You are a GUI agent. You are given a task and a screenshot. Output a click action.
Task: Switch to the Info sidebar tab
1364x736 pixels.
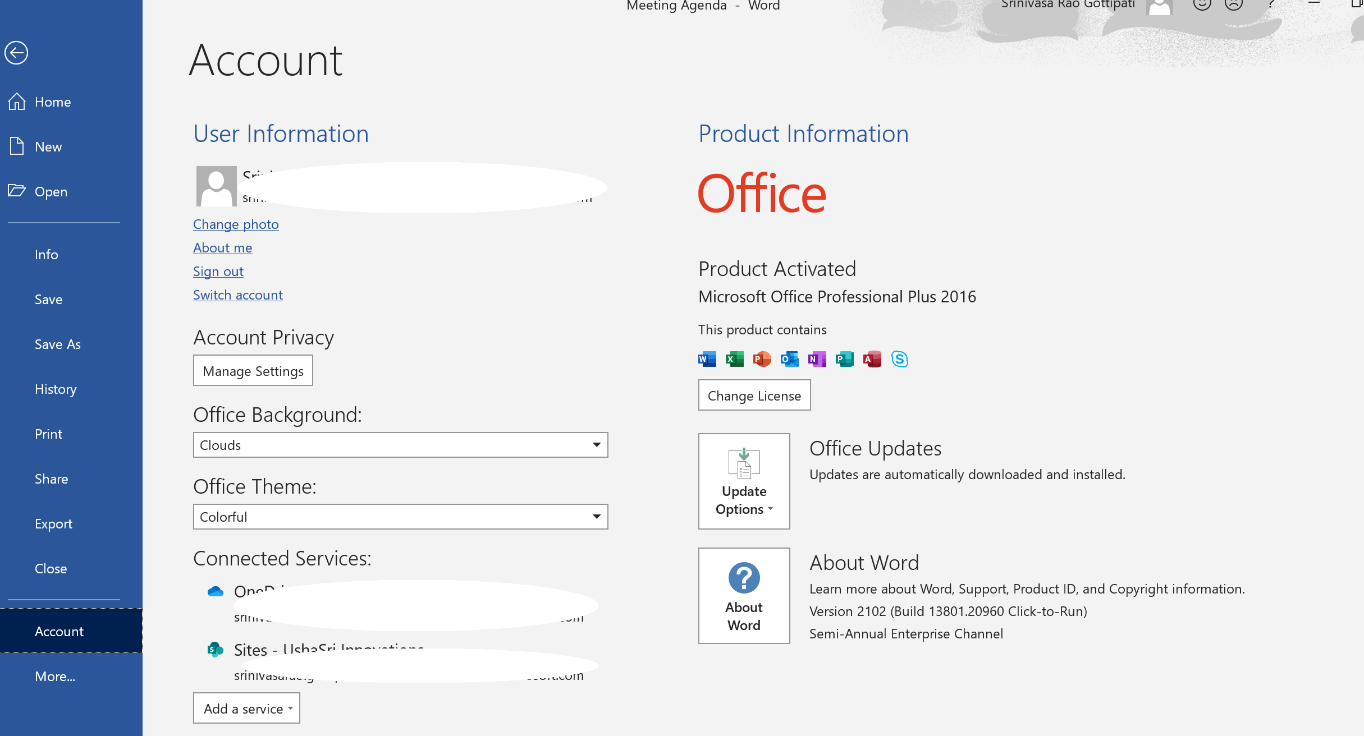point(46,254)
